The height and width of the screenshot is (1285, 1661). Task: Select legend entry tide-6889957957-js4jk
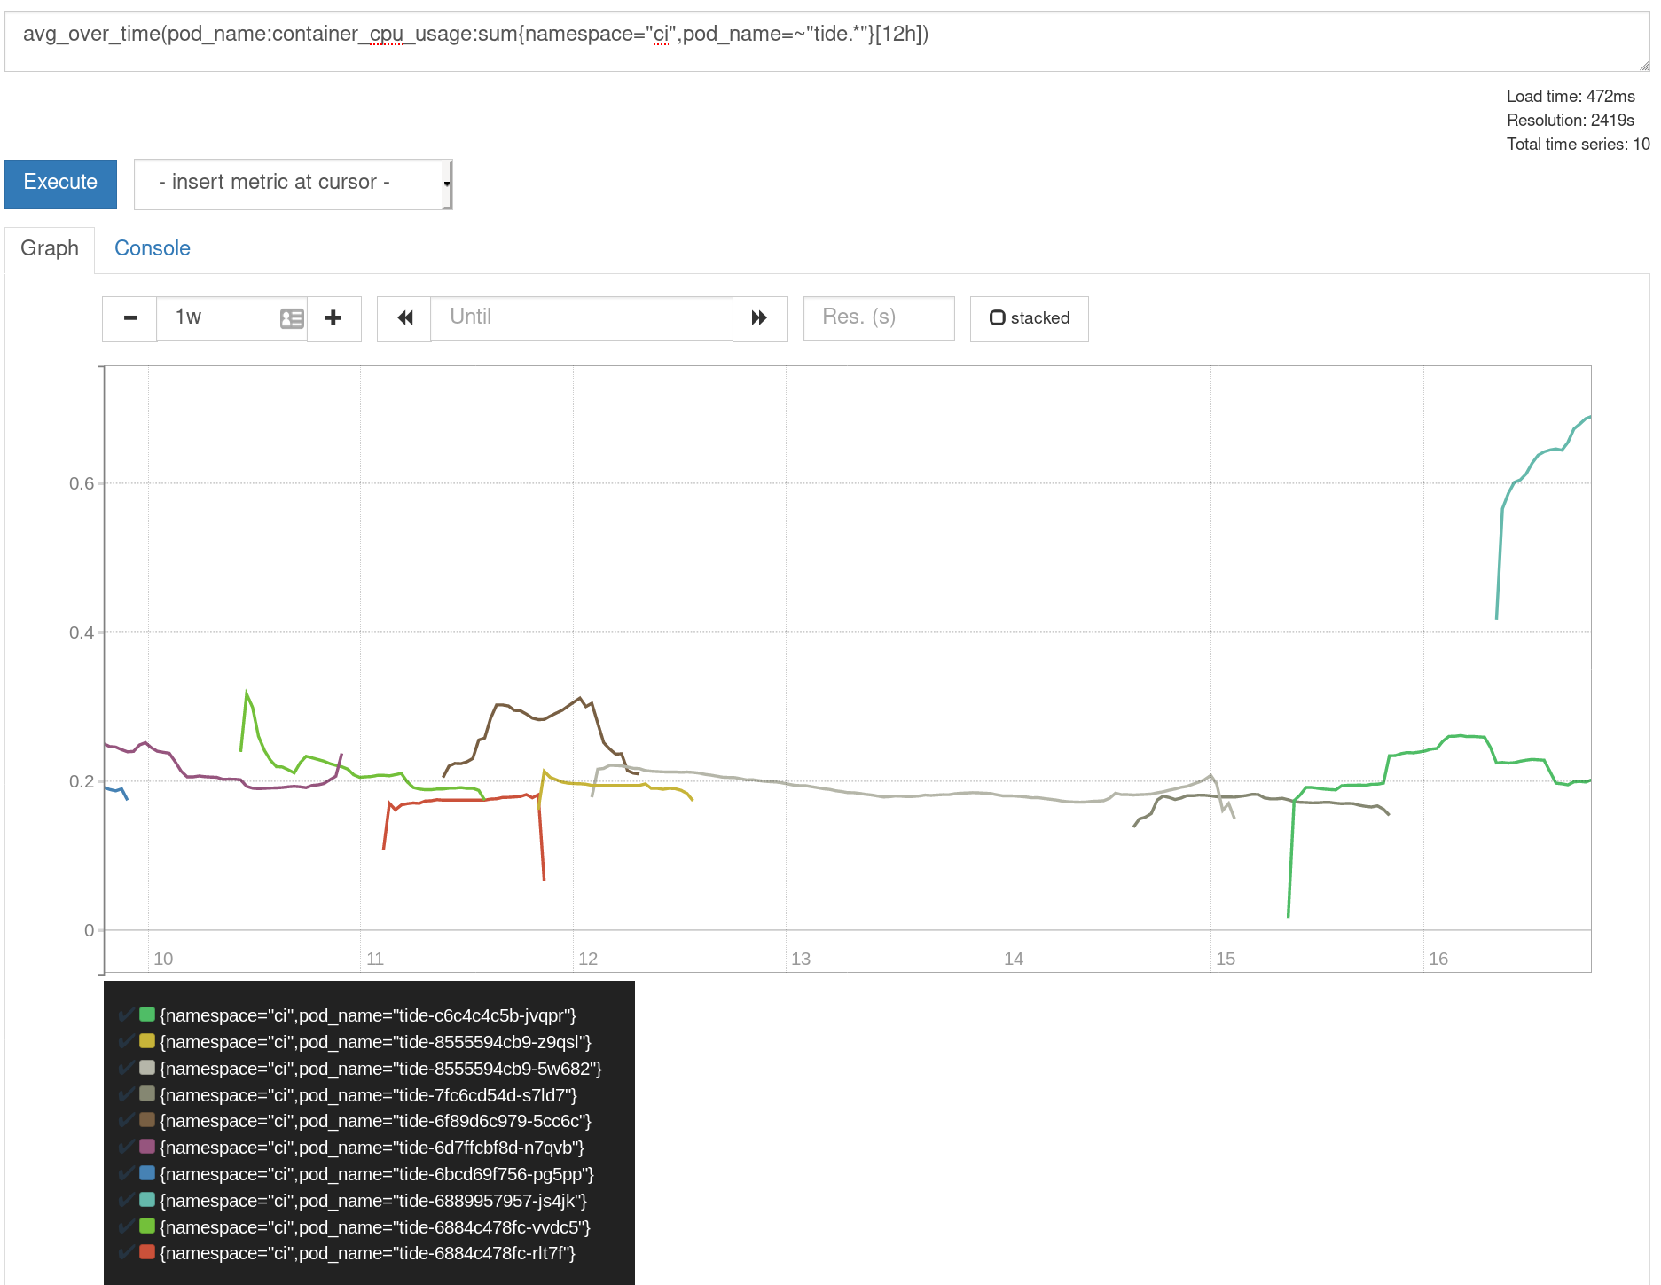373,1201
